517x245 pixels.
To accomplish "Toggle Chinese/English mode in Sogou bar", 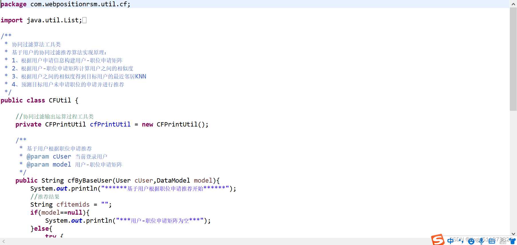I will pyautogui.click(x=450, y=241).
